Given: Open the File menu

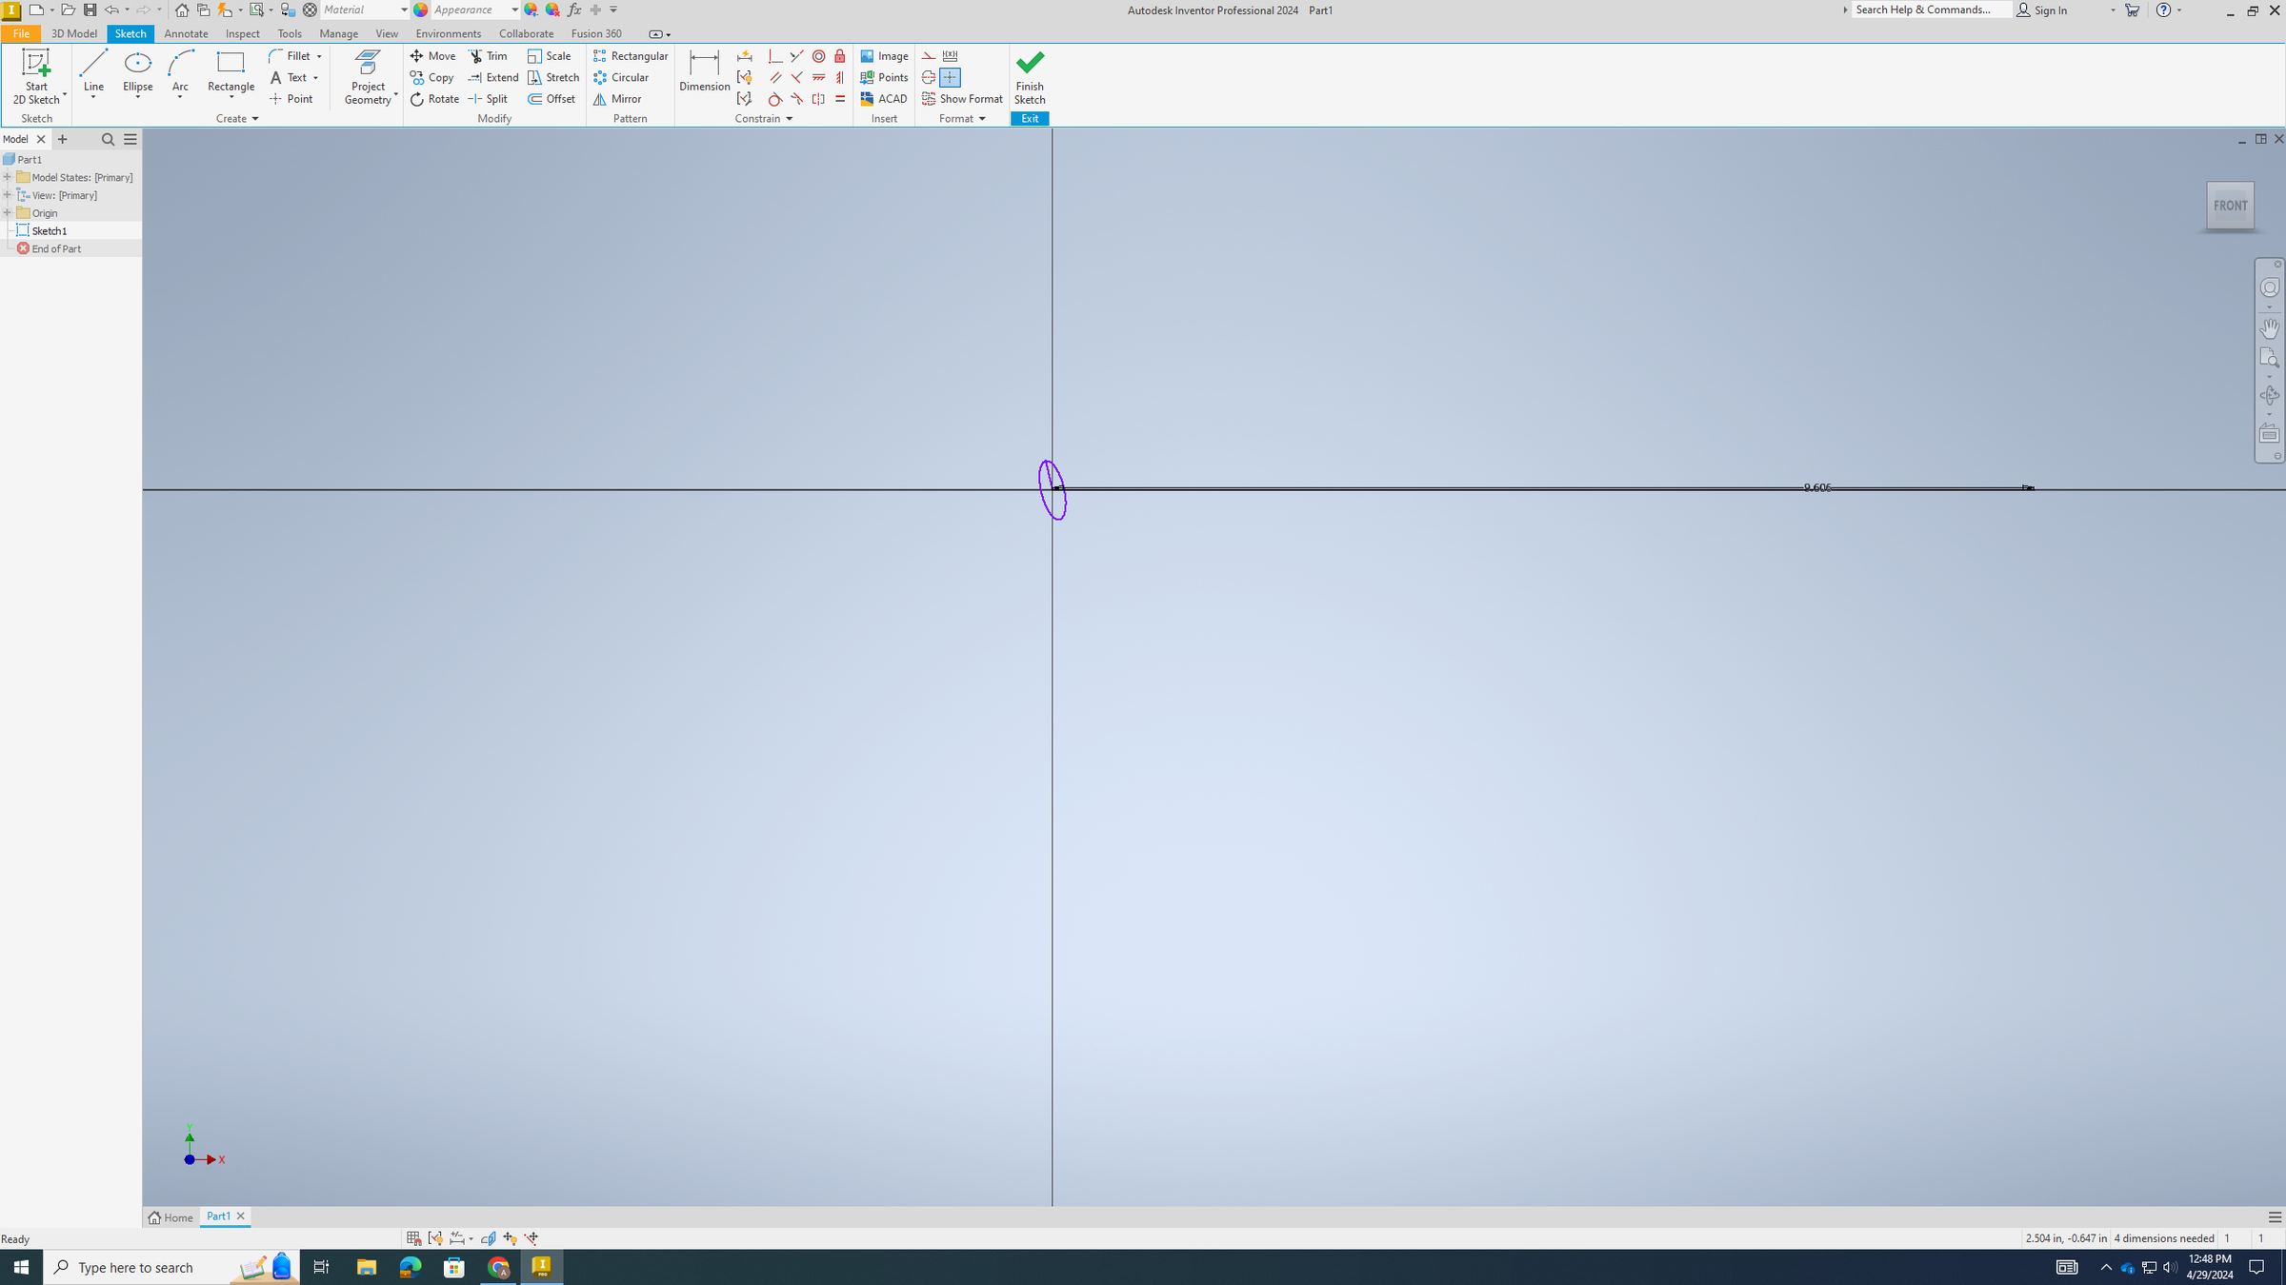Looking at the screenshot, I should [21, 33].
